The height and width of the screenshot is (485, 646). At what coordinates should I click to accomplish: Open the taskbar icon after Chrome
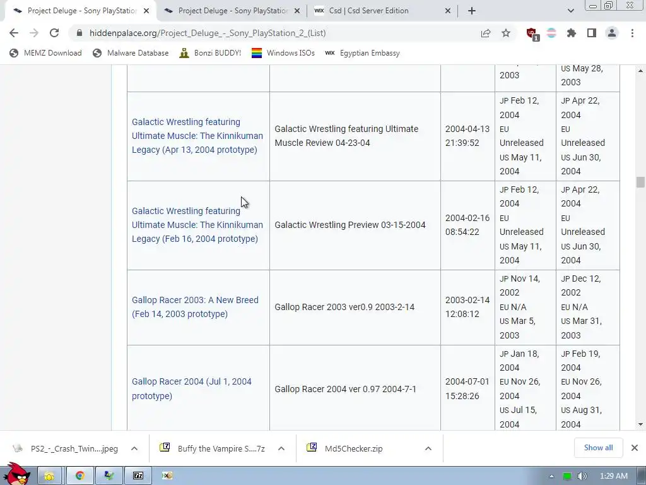[109, 476]
